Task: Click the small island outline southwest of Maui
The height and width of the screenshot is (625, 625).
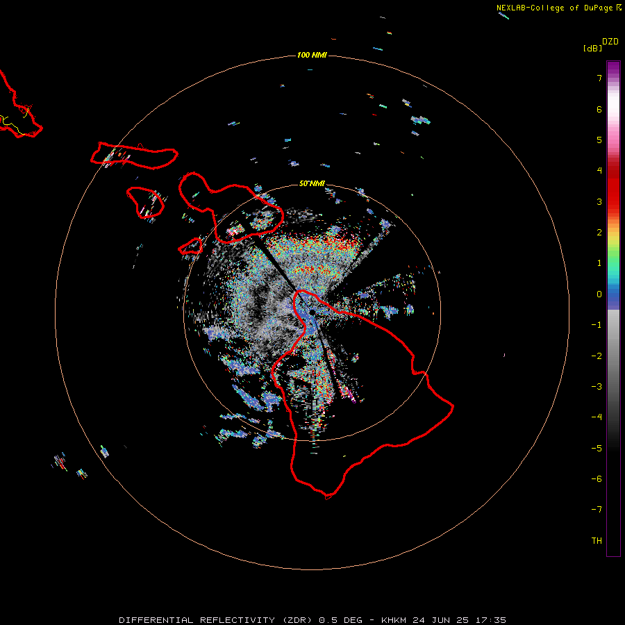Action: [x=190, y=246]
